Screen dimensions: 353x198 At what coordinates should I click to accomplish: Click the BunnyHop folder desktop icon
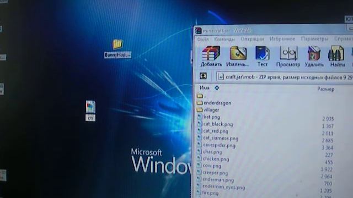(117, 49)
